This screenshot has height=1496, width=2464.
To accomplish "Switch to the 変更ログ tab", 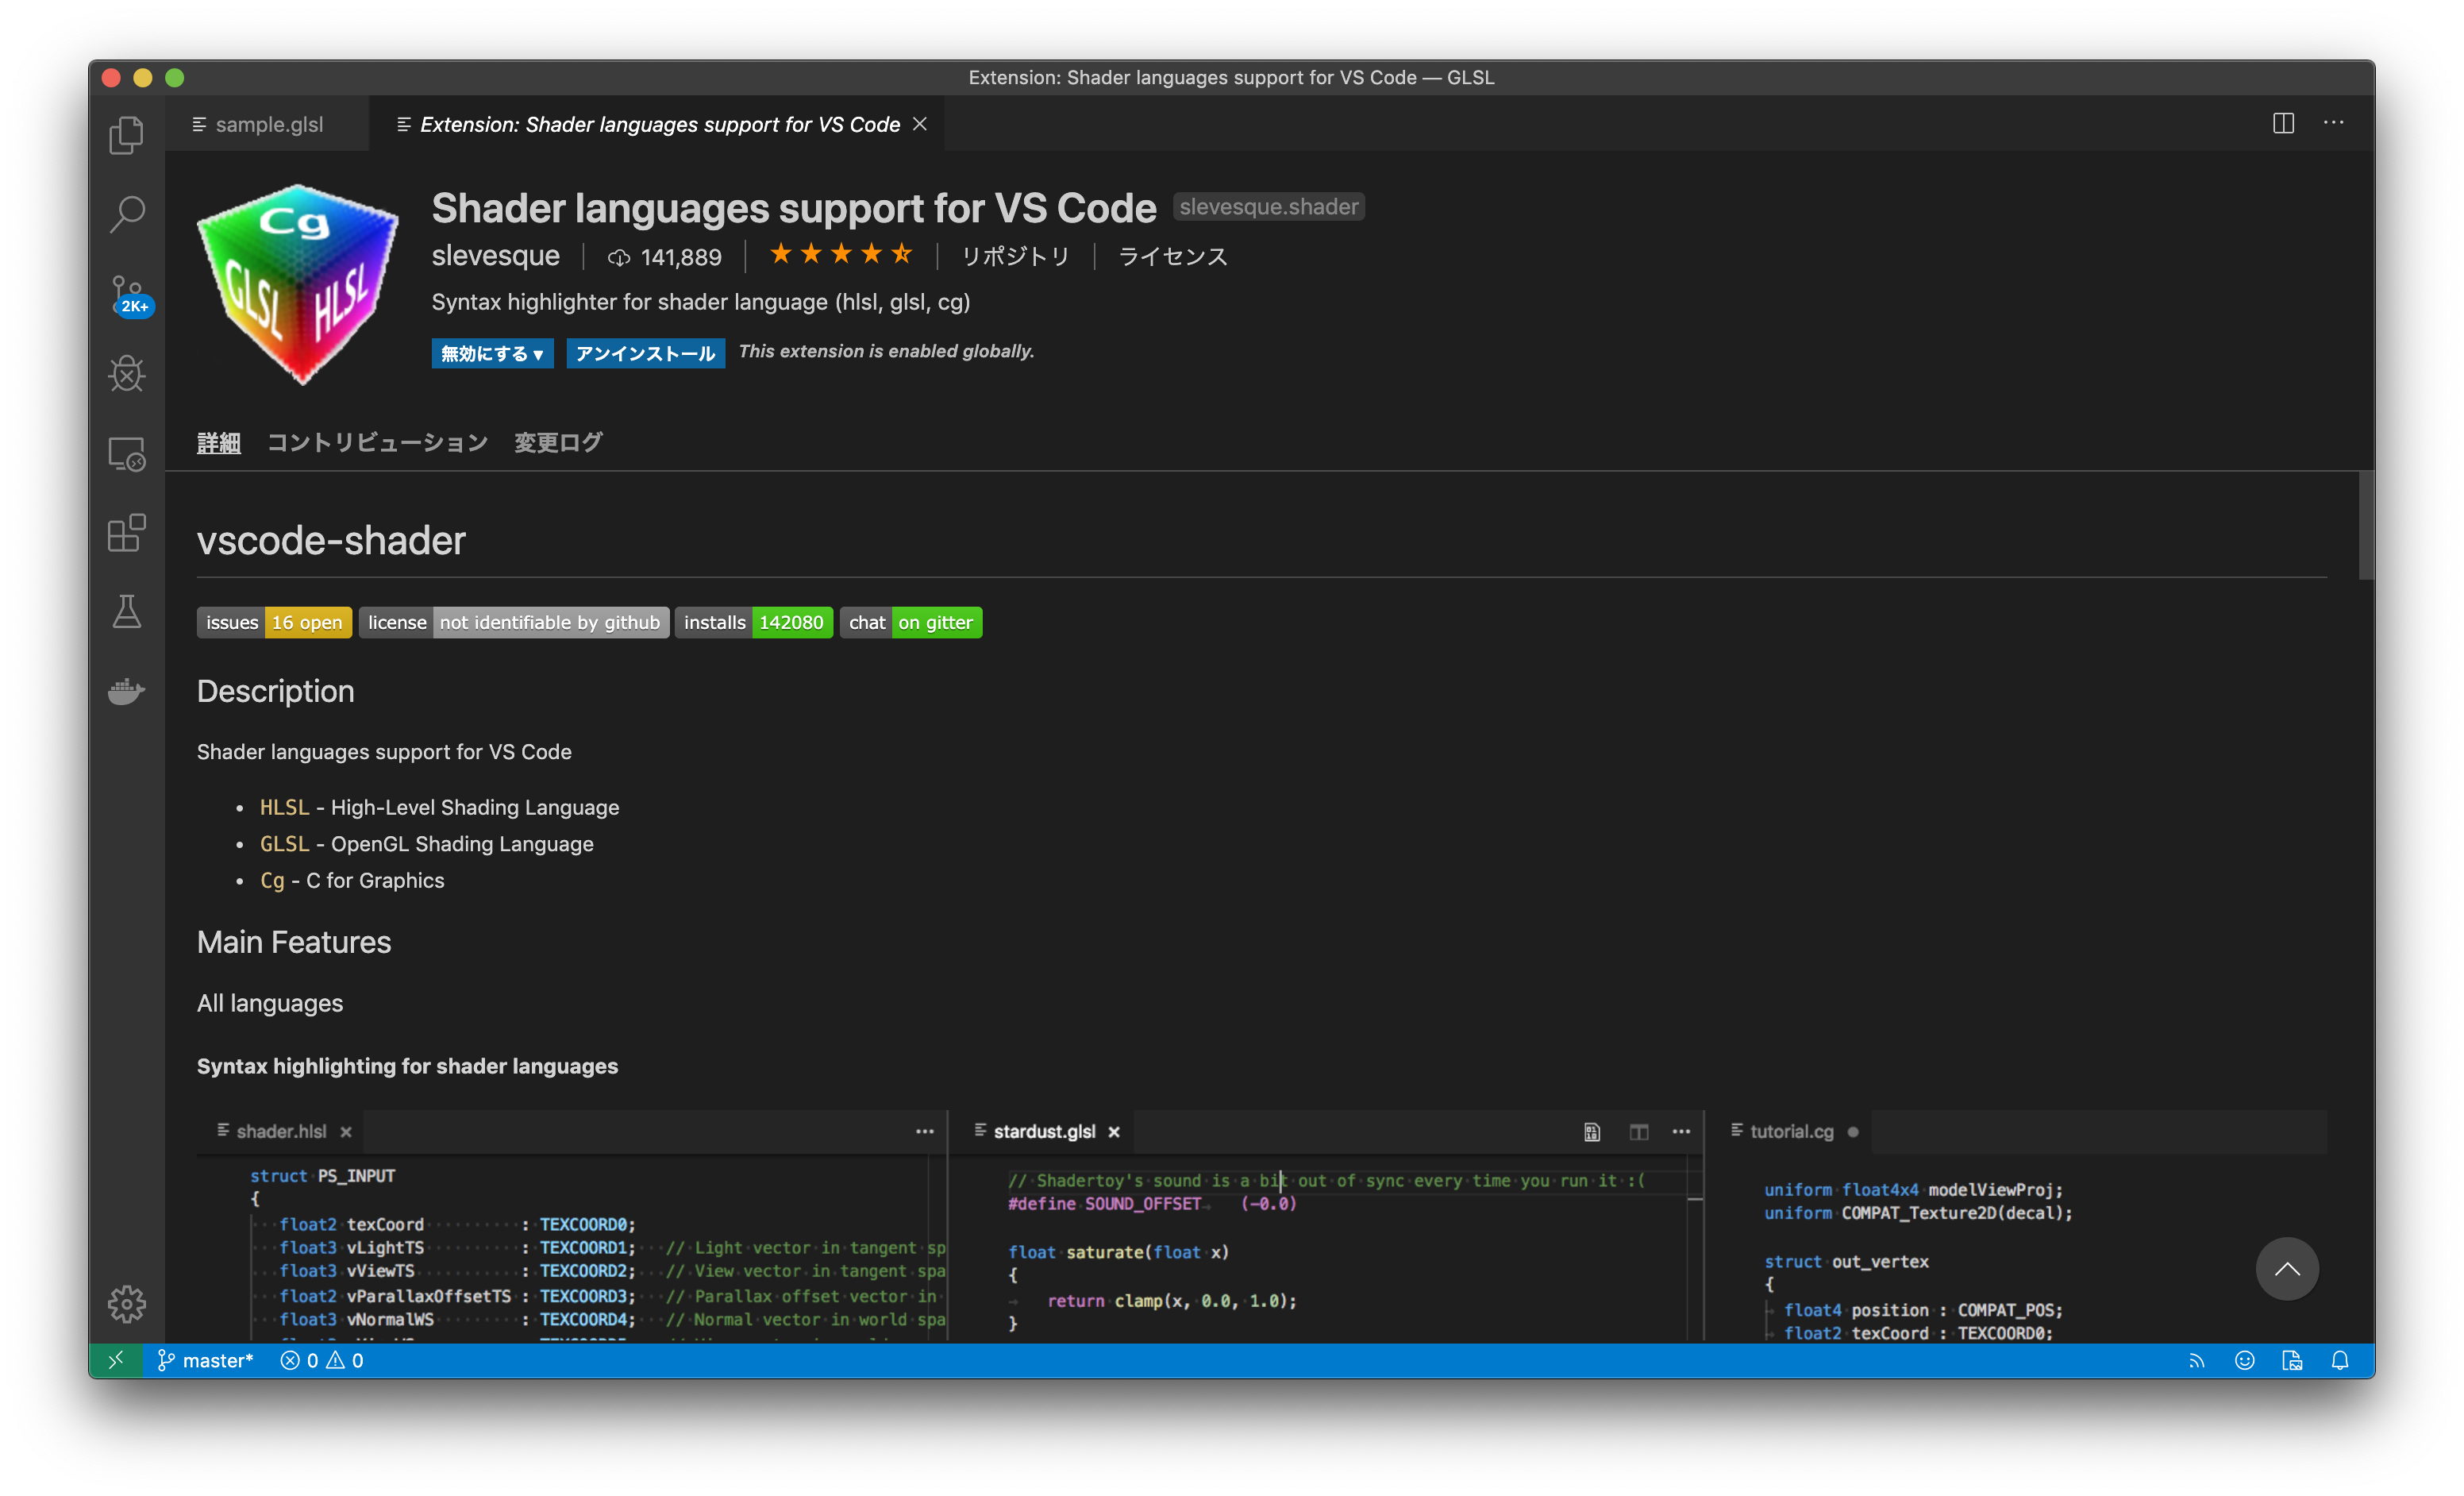I will [558, 442].
